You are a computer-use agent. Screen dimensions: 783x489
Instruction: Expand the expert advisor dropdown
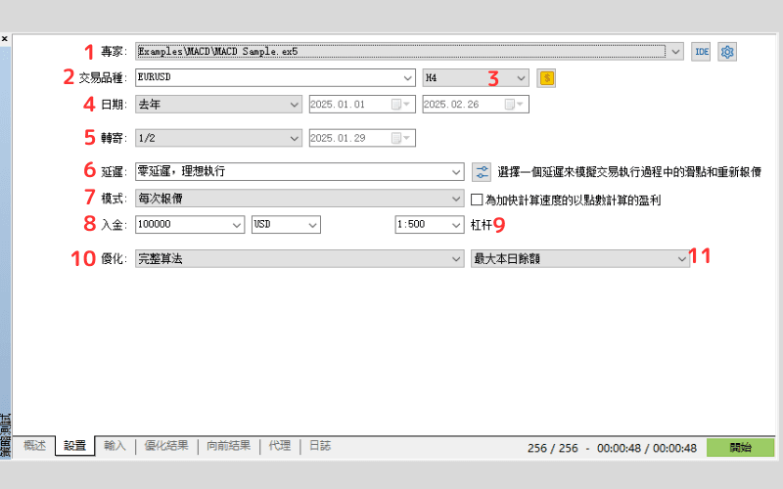point(675,52)
